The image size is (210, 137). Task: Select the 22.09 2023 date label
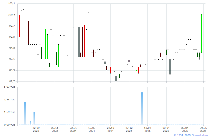click(x=36, y=129)
